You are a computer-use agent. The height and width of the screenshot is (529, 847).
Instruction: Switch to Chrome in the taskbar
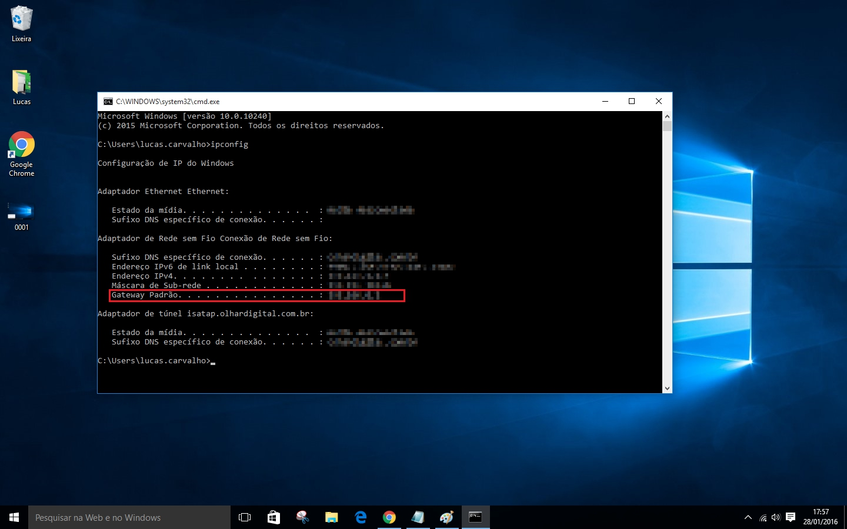[x=389, y=517]
